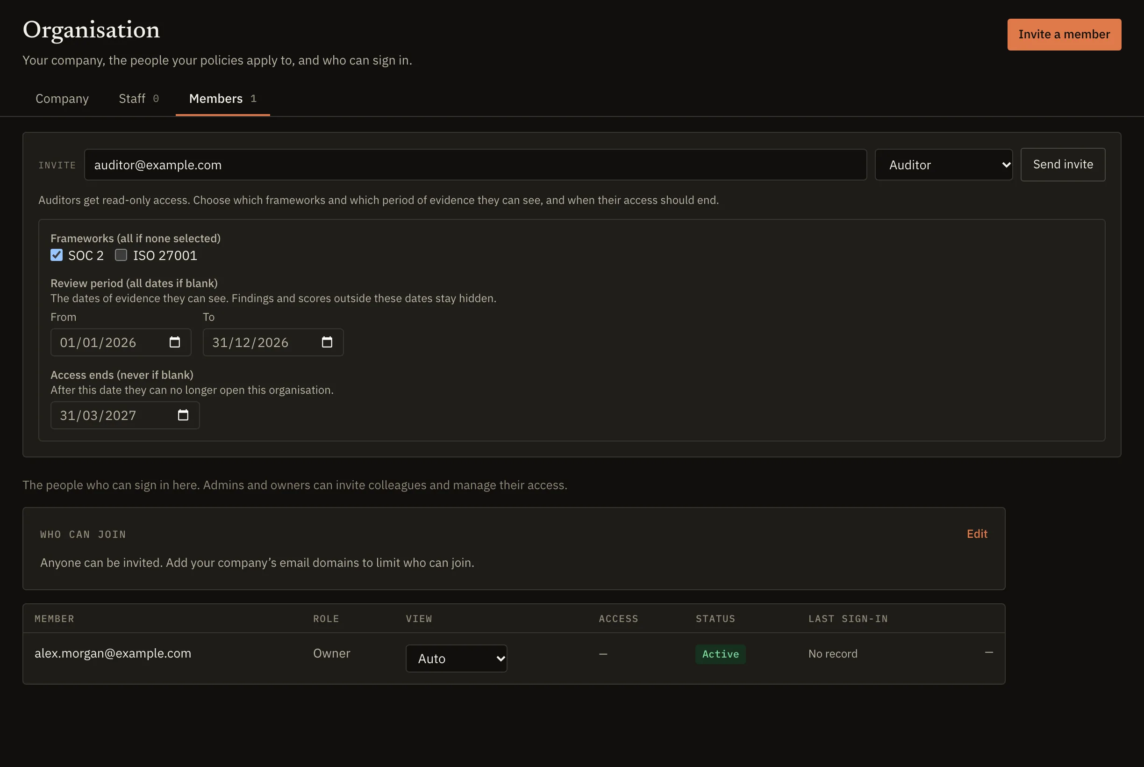Open the From date calendar picker icon

[174, 342]
